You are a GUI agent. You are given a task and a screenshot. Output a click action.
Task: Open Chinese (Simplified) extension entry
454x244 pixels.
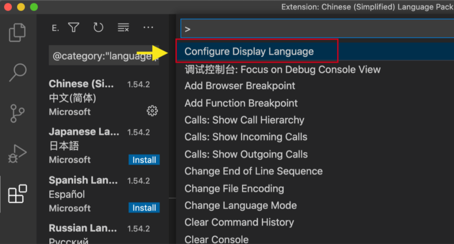point(103,98)
